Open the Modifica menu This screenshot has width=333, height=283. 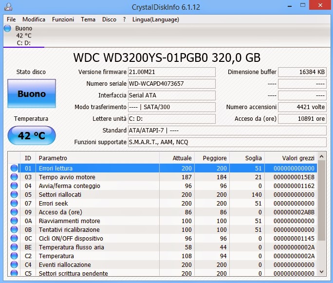[x=34, y=19]
